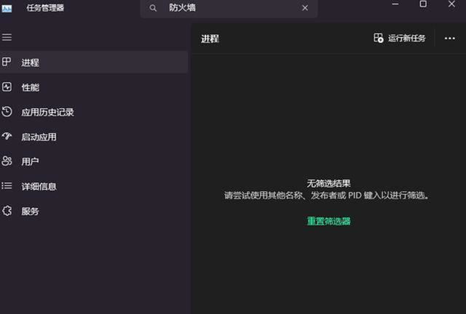
Task: Click the 服务 puzzle icon
Action: (x=7, y=211)
